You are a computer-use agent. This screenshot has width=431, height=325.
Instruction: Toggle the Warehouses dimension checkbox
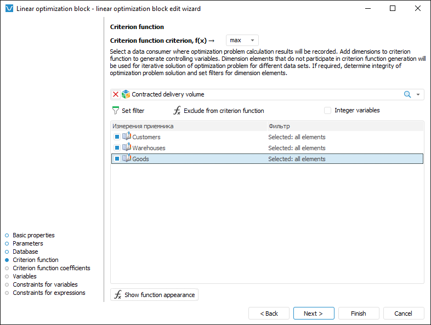(117, 148)
